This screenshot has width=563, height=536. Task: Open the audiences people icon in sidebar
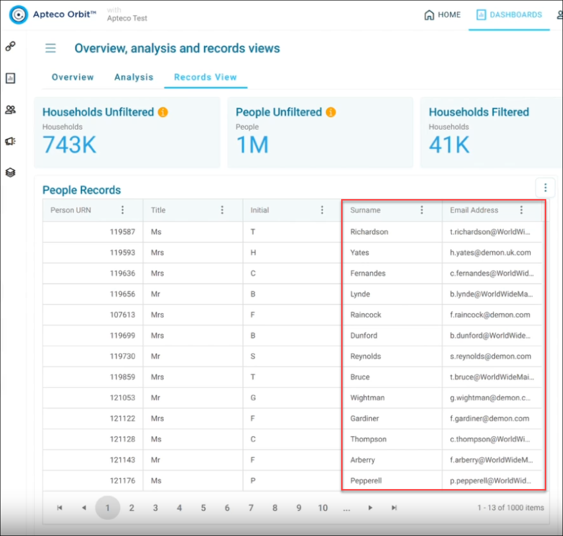(x=11, y=110)
